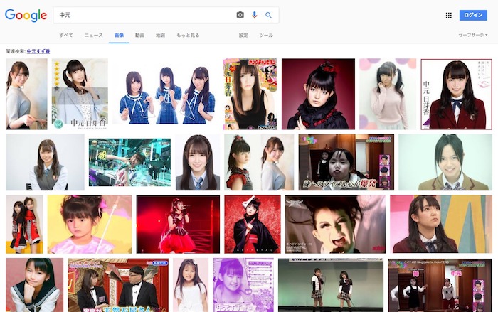Select the 画像 tab
Image resolution: width=498 pixels, height=312 pixels.
[x=119, y=35]
